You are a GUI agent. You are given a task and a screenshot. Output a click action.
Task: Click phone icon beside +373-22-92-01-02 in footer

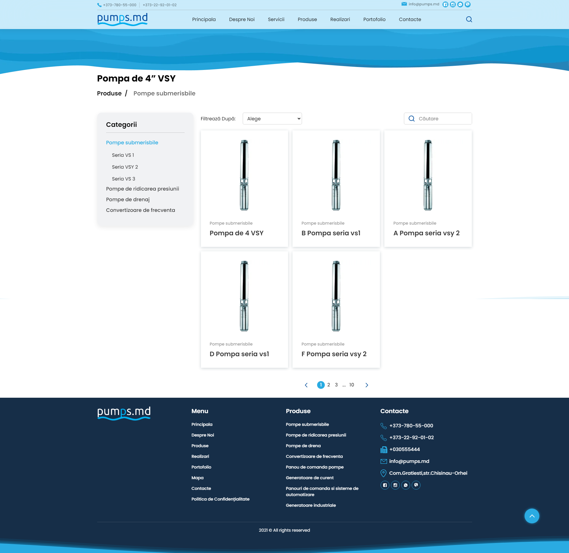[x=383, y=438]
